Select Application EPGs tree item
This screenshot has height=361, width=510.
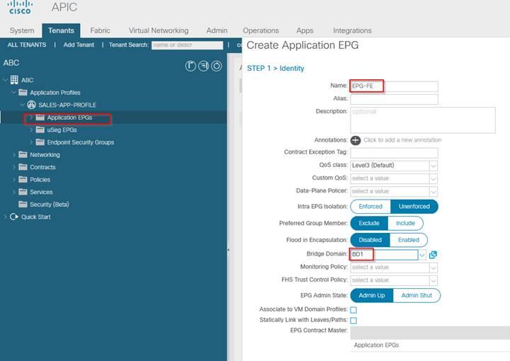[69, 118]
